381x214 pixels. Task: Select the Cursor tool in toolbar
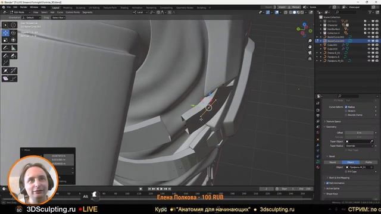point(13,25)
